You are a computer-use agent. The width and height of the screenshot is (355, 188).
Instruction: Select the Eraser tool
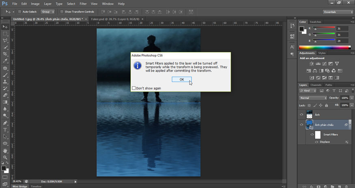[5, 95]
